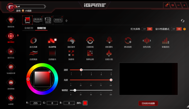The image size is (189, 109).
Task: Select the 自然极光 aurora lighting effect
Action: pos(52,55)
